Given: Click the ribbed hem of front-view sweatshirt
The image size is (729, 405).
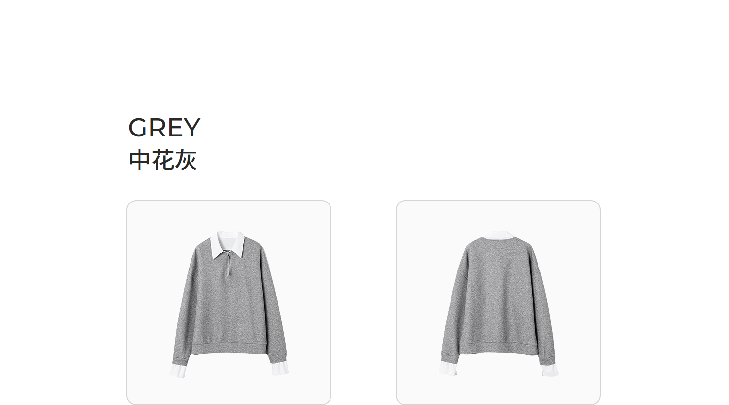Looking at the screenshot, I should [229, 348].
